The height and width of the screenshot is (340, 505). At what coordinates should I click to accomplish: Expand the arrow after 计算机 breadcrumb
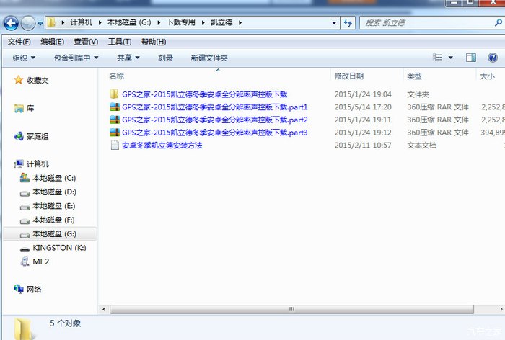[x=100, y=22]
